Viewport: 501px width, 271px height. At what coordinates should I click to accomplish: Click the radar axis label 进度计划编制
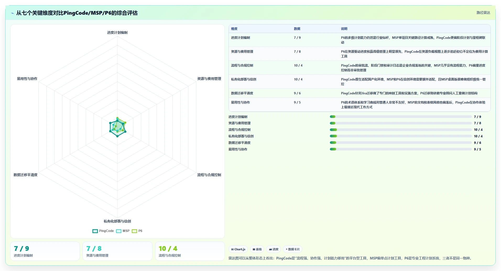coord(117,33)
